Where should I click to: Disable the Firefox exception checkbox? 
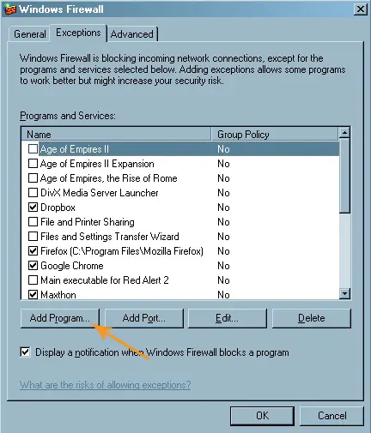tap(33, 251)
